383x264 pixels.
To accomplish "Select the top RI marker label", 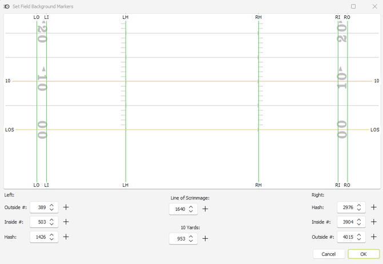I will coord(338,17).
